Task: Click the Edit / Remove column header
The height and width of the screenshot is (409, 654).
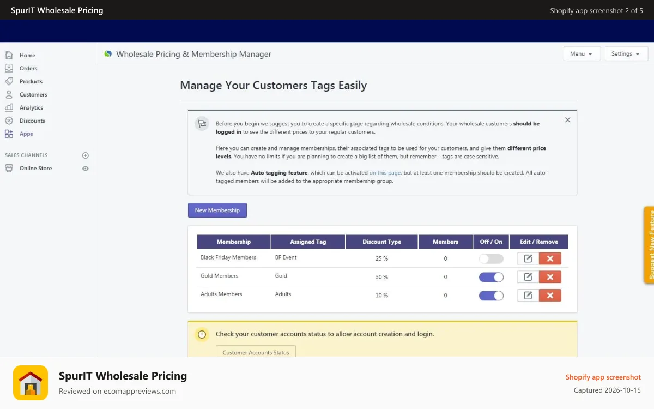Action: [x=539, y=242]
